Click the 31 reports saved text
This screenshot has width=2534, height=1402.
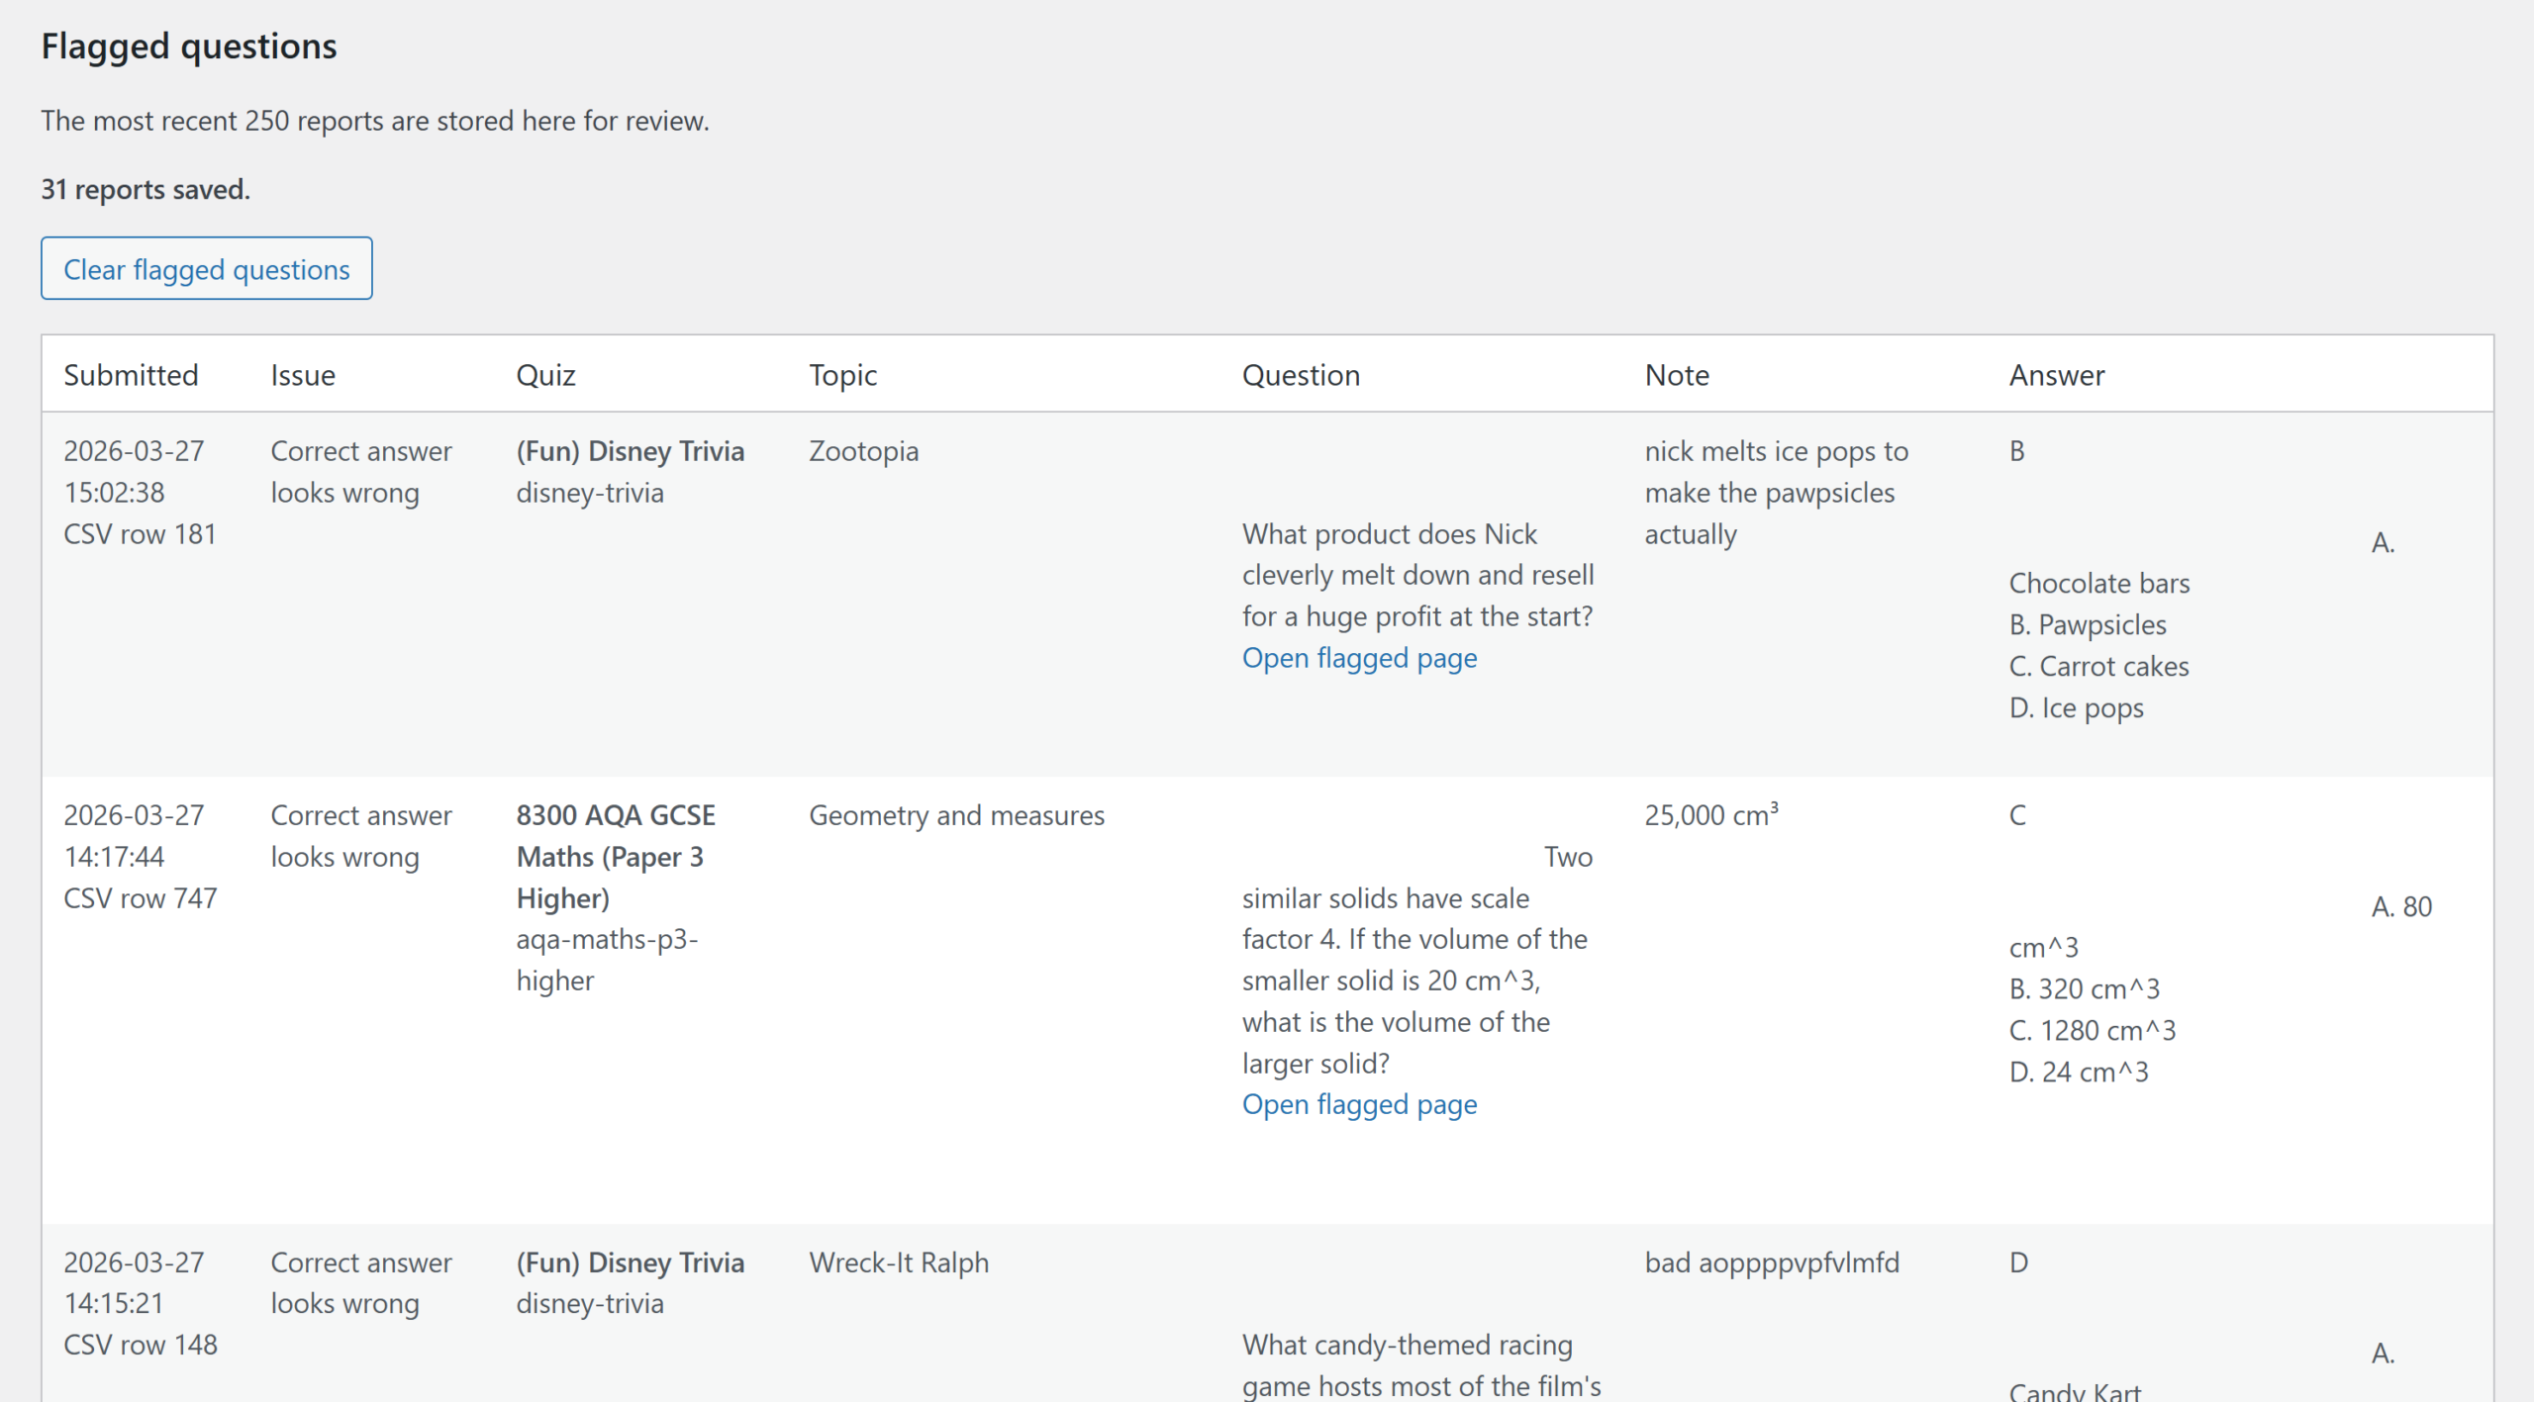pyautogui.click(x=146, y=189)
